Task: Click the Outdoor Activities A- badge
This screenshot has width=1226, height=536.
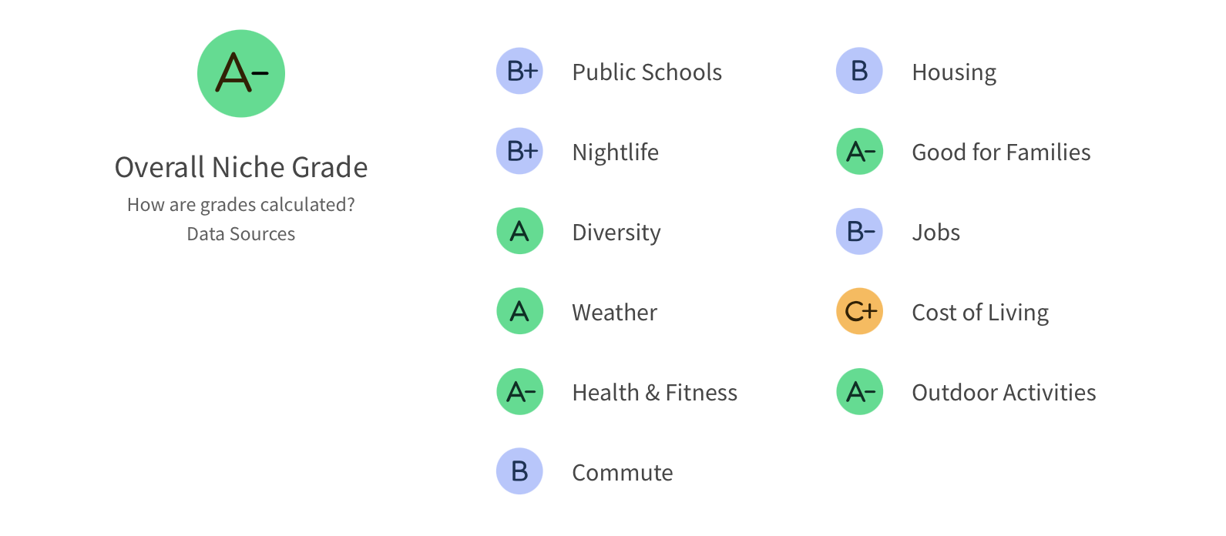Action: 859,392
